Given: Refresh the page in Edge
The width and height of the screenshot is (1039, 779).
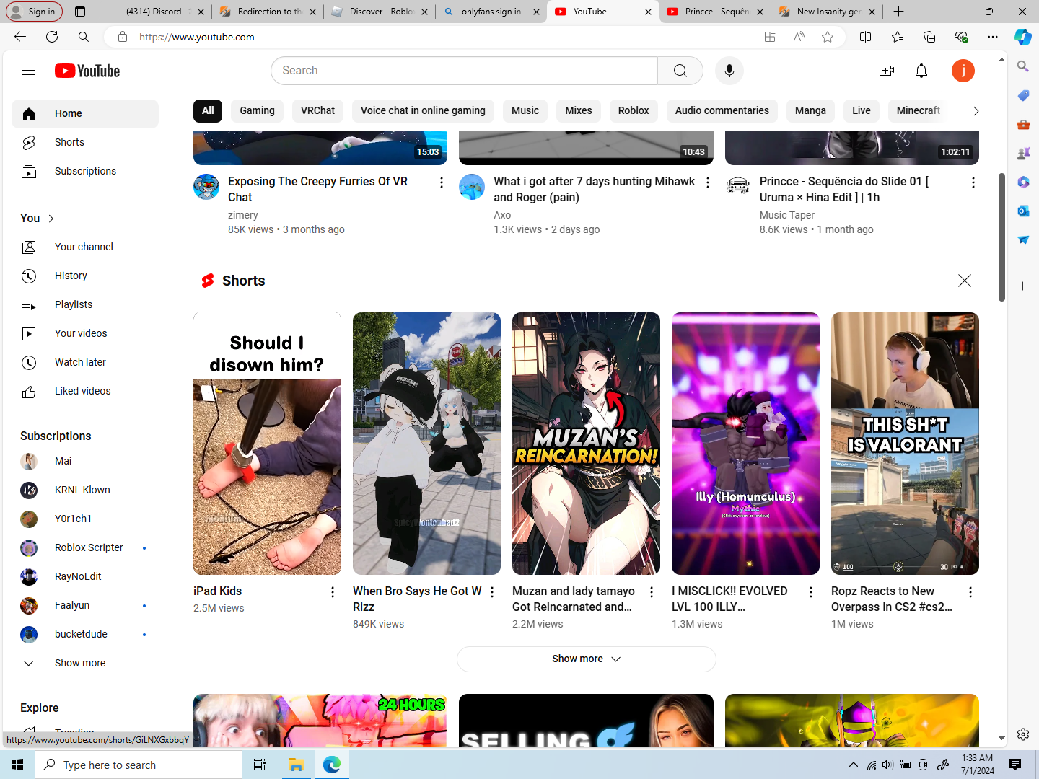Looking at the screenshot, I should 52,37.
